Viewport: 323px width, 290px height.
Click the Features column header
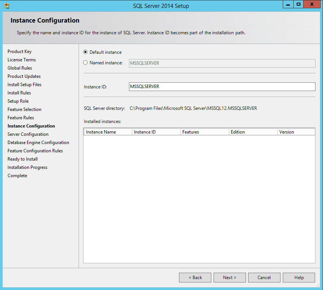tap(204, 132)
